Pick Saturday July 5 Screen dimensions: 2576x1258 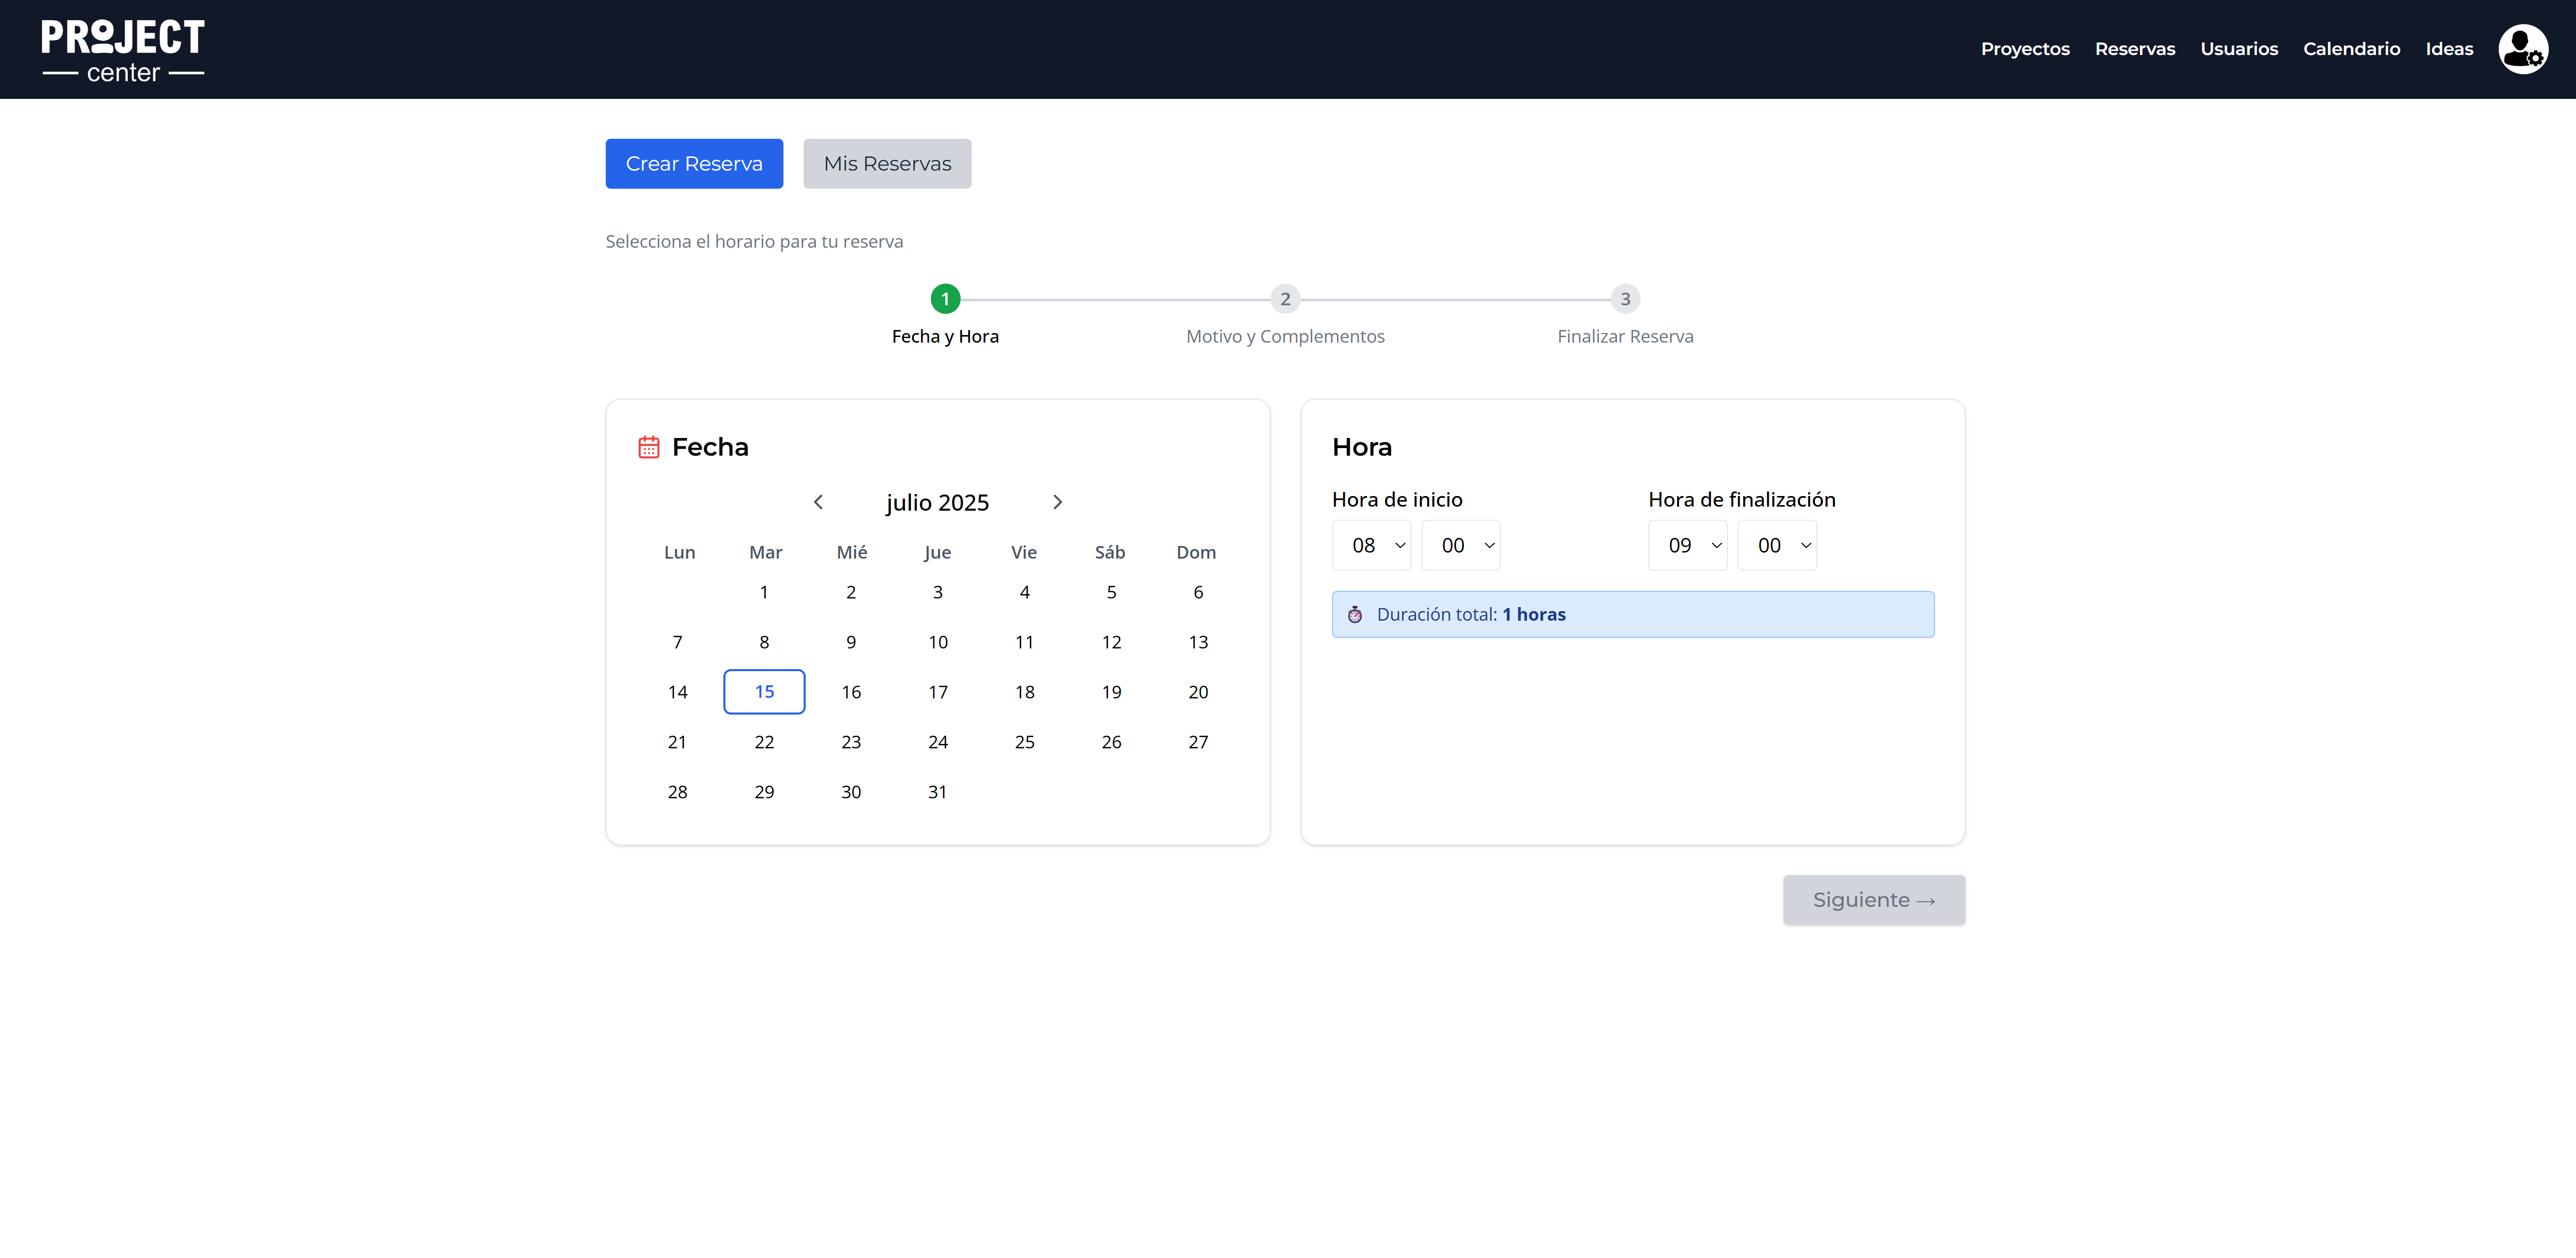coord(1111,592)
